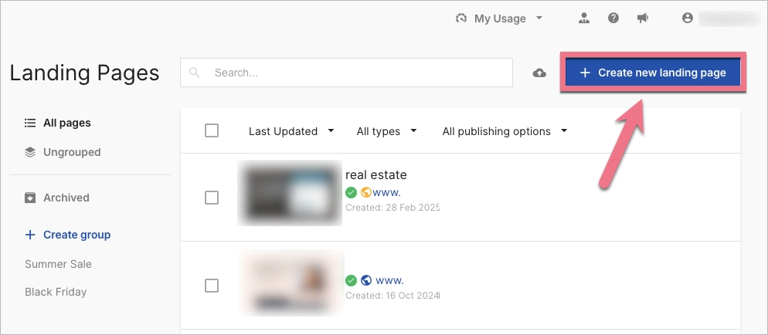Viewport: 768px width, 335px height.
Task: Open the Black Friday group
Action: click(x=56, y=292)
